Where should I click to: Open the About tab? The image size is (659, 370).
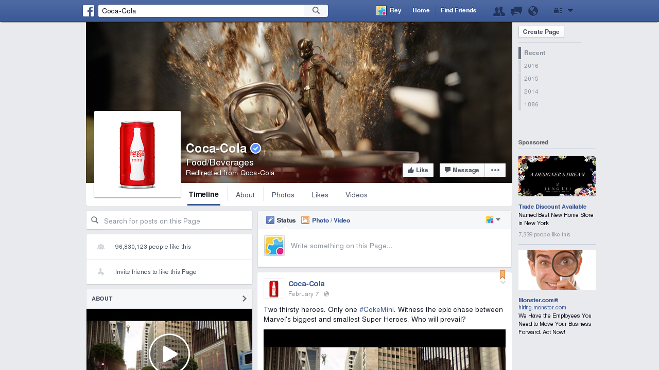(x=245, y=195)
